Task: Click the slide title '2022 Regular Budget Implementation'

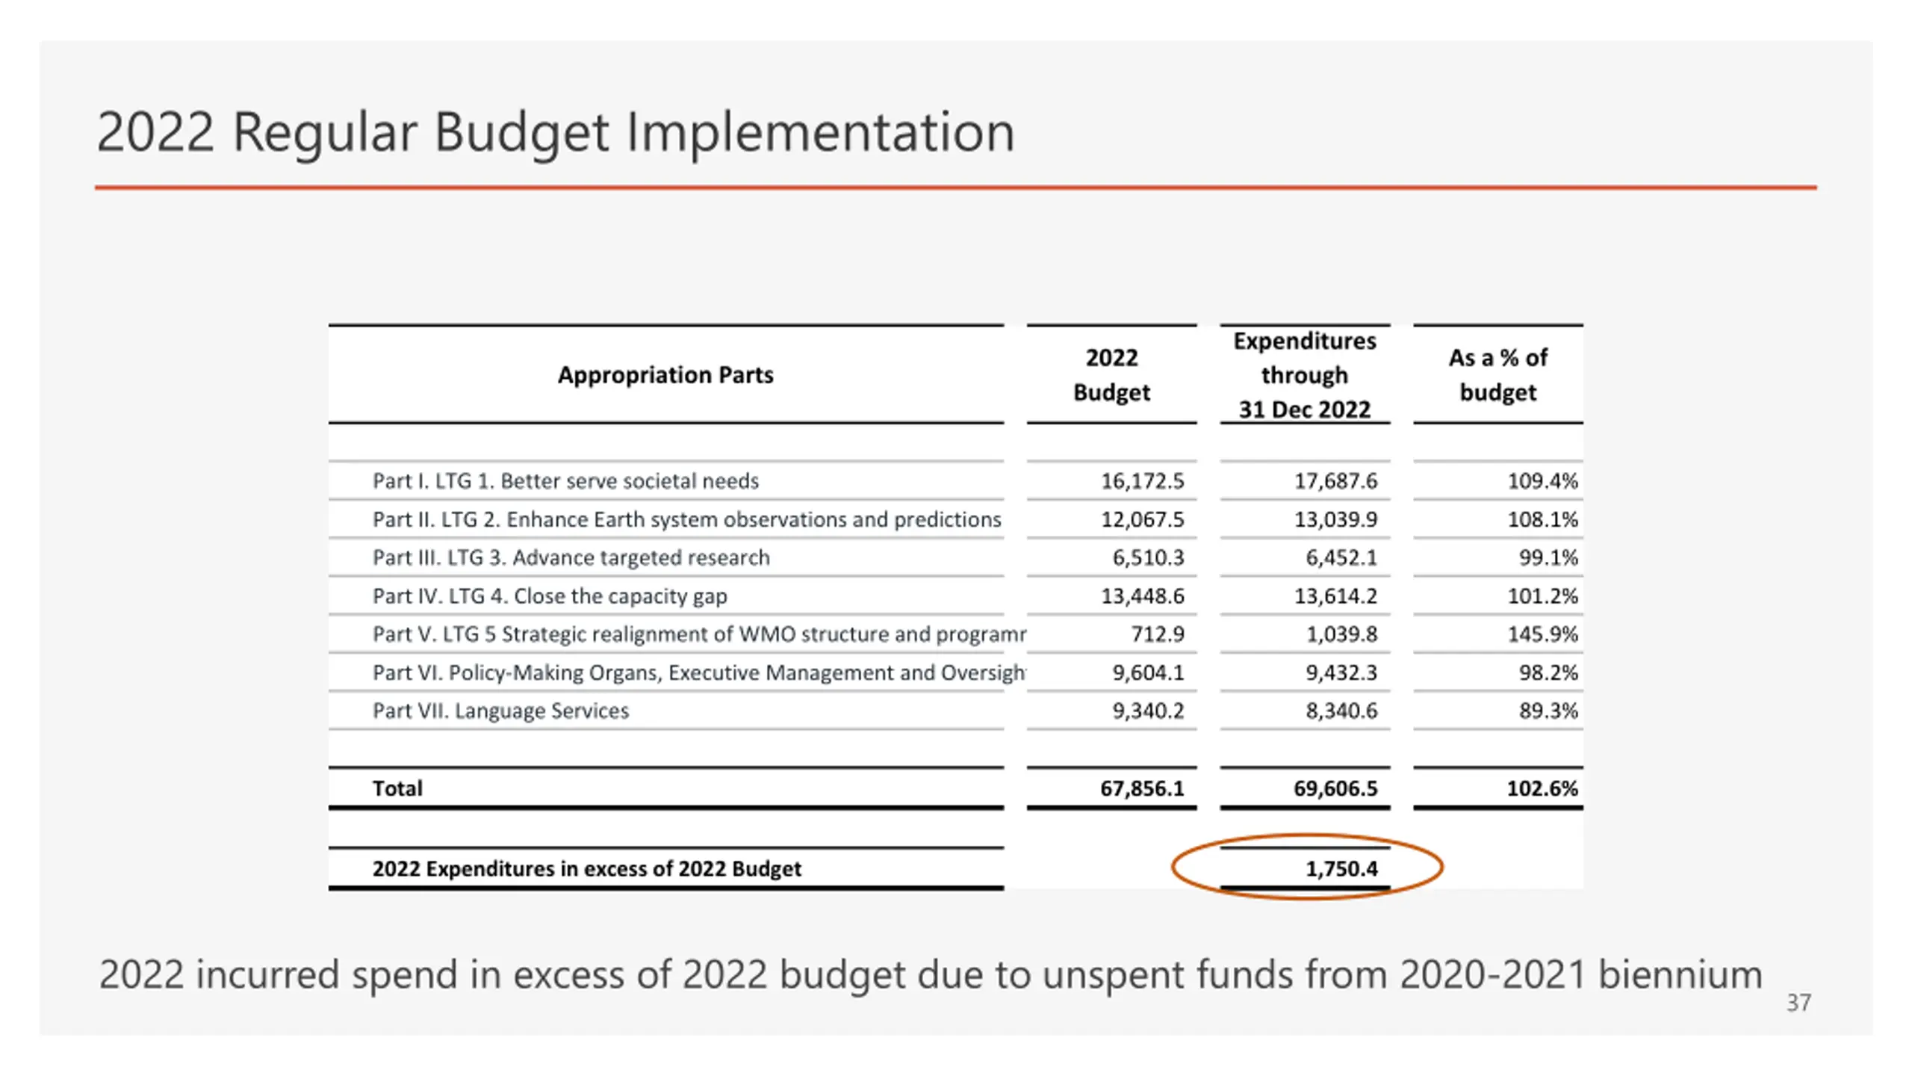Action: click(x=556, y=133)
